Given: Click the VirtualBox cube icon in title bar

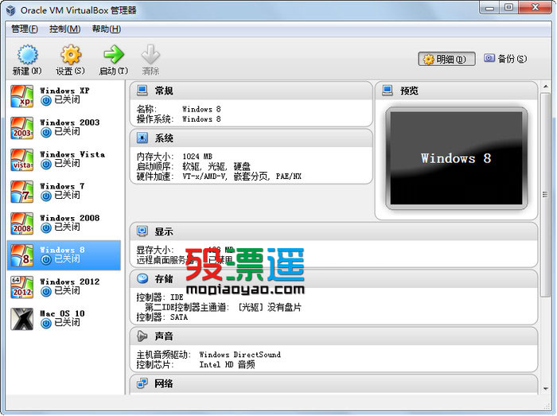Looking at the screenshot, I should click(x=11, y=10).
